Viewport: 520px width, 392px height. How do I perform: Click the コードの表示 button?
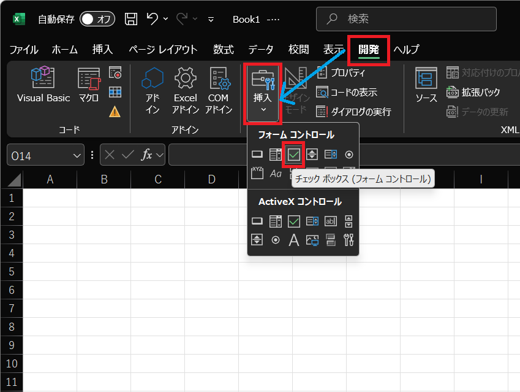tap(347, 93)
